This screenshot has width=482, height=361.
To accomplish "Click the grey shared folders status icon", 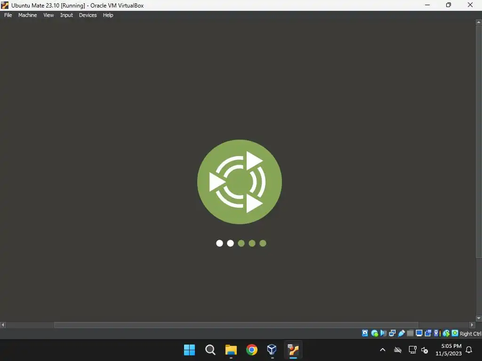I will tap(410, 333).
